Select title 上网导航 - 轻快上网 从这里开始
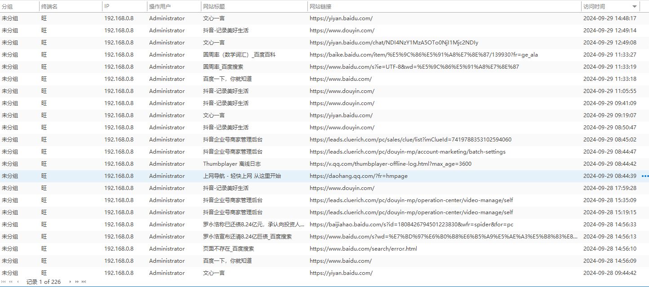Screen dimensions: 649x287 point(242,176)
